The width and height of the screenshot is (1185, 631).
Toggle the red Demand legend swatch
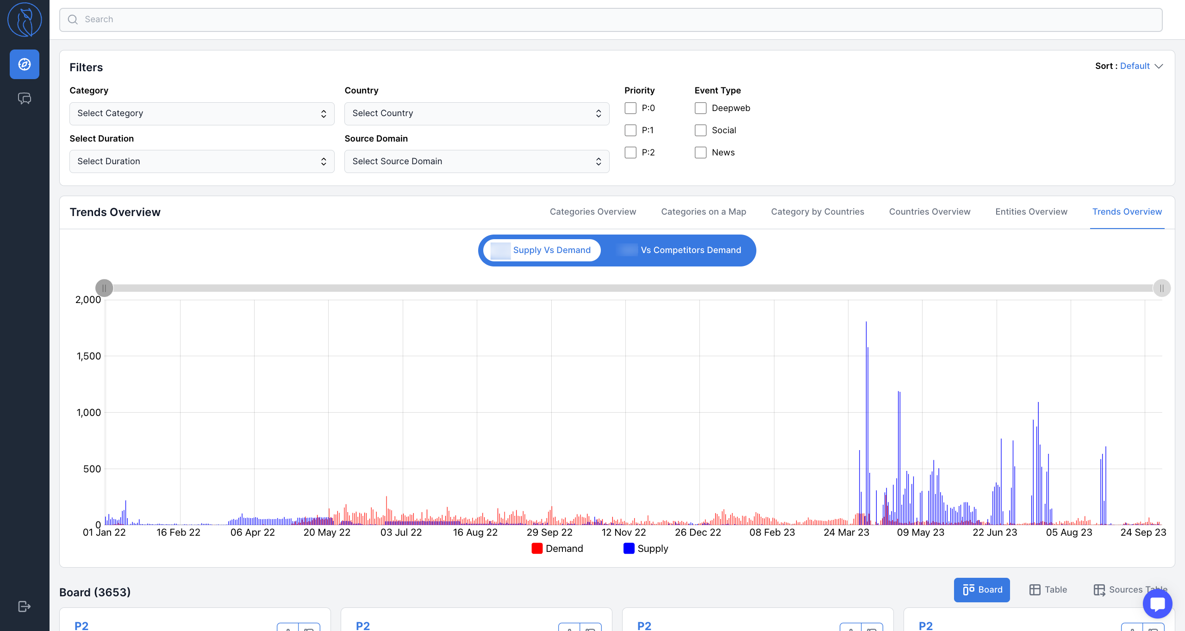point(537,549)
